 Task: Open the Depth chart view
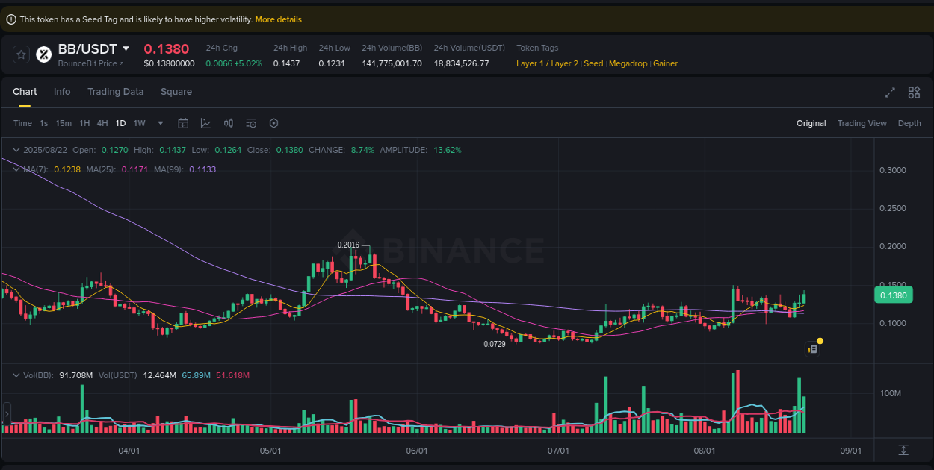(x=909, y=123)
